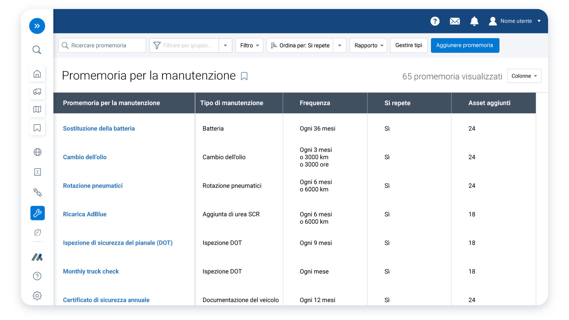Open notifications via the bell icon
Screen dimensions: 569x320
click(x=474, y=21)
